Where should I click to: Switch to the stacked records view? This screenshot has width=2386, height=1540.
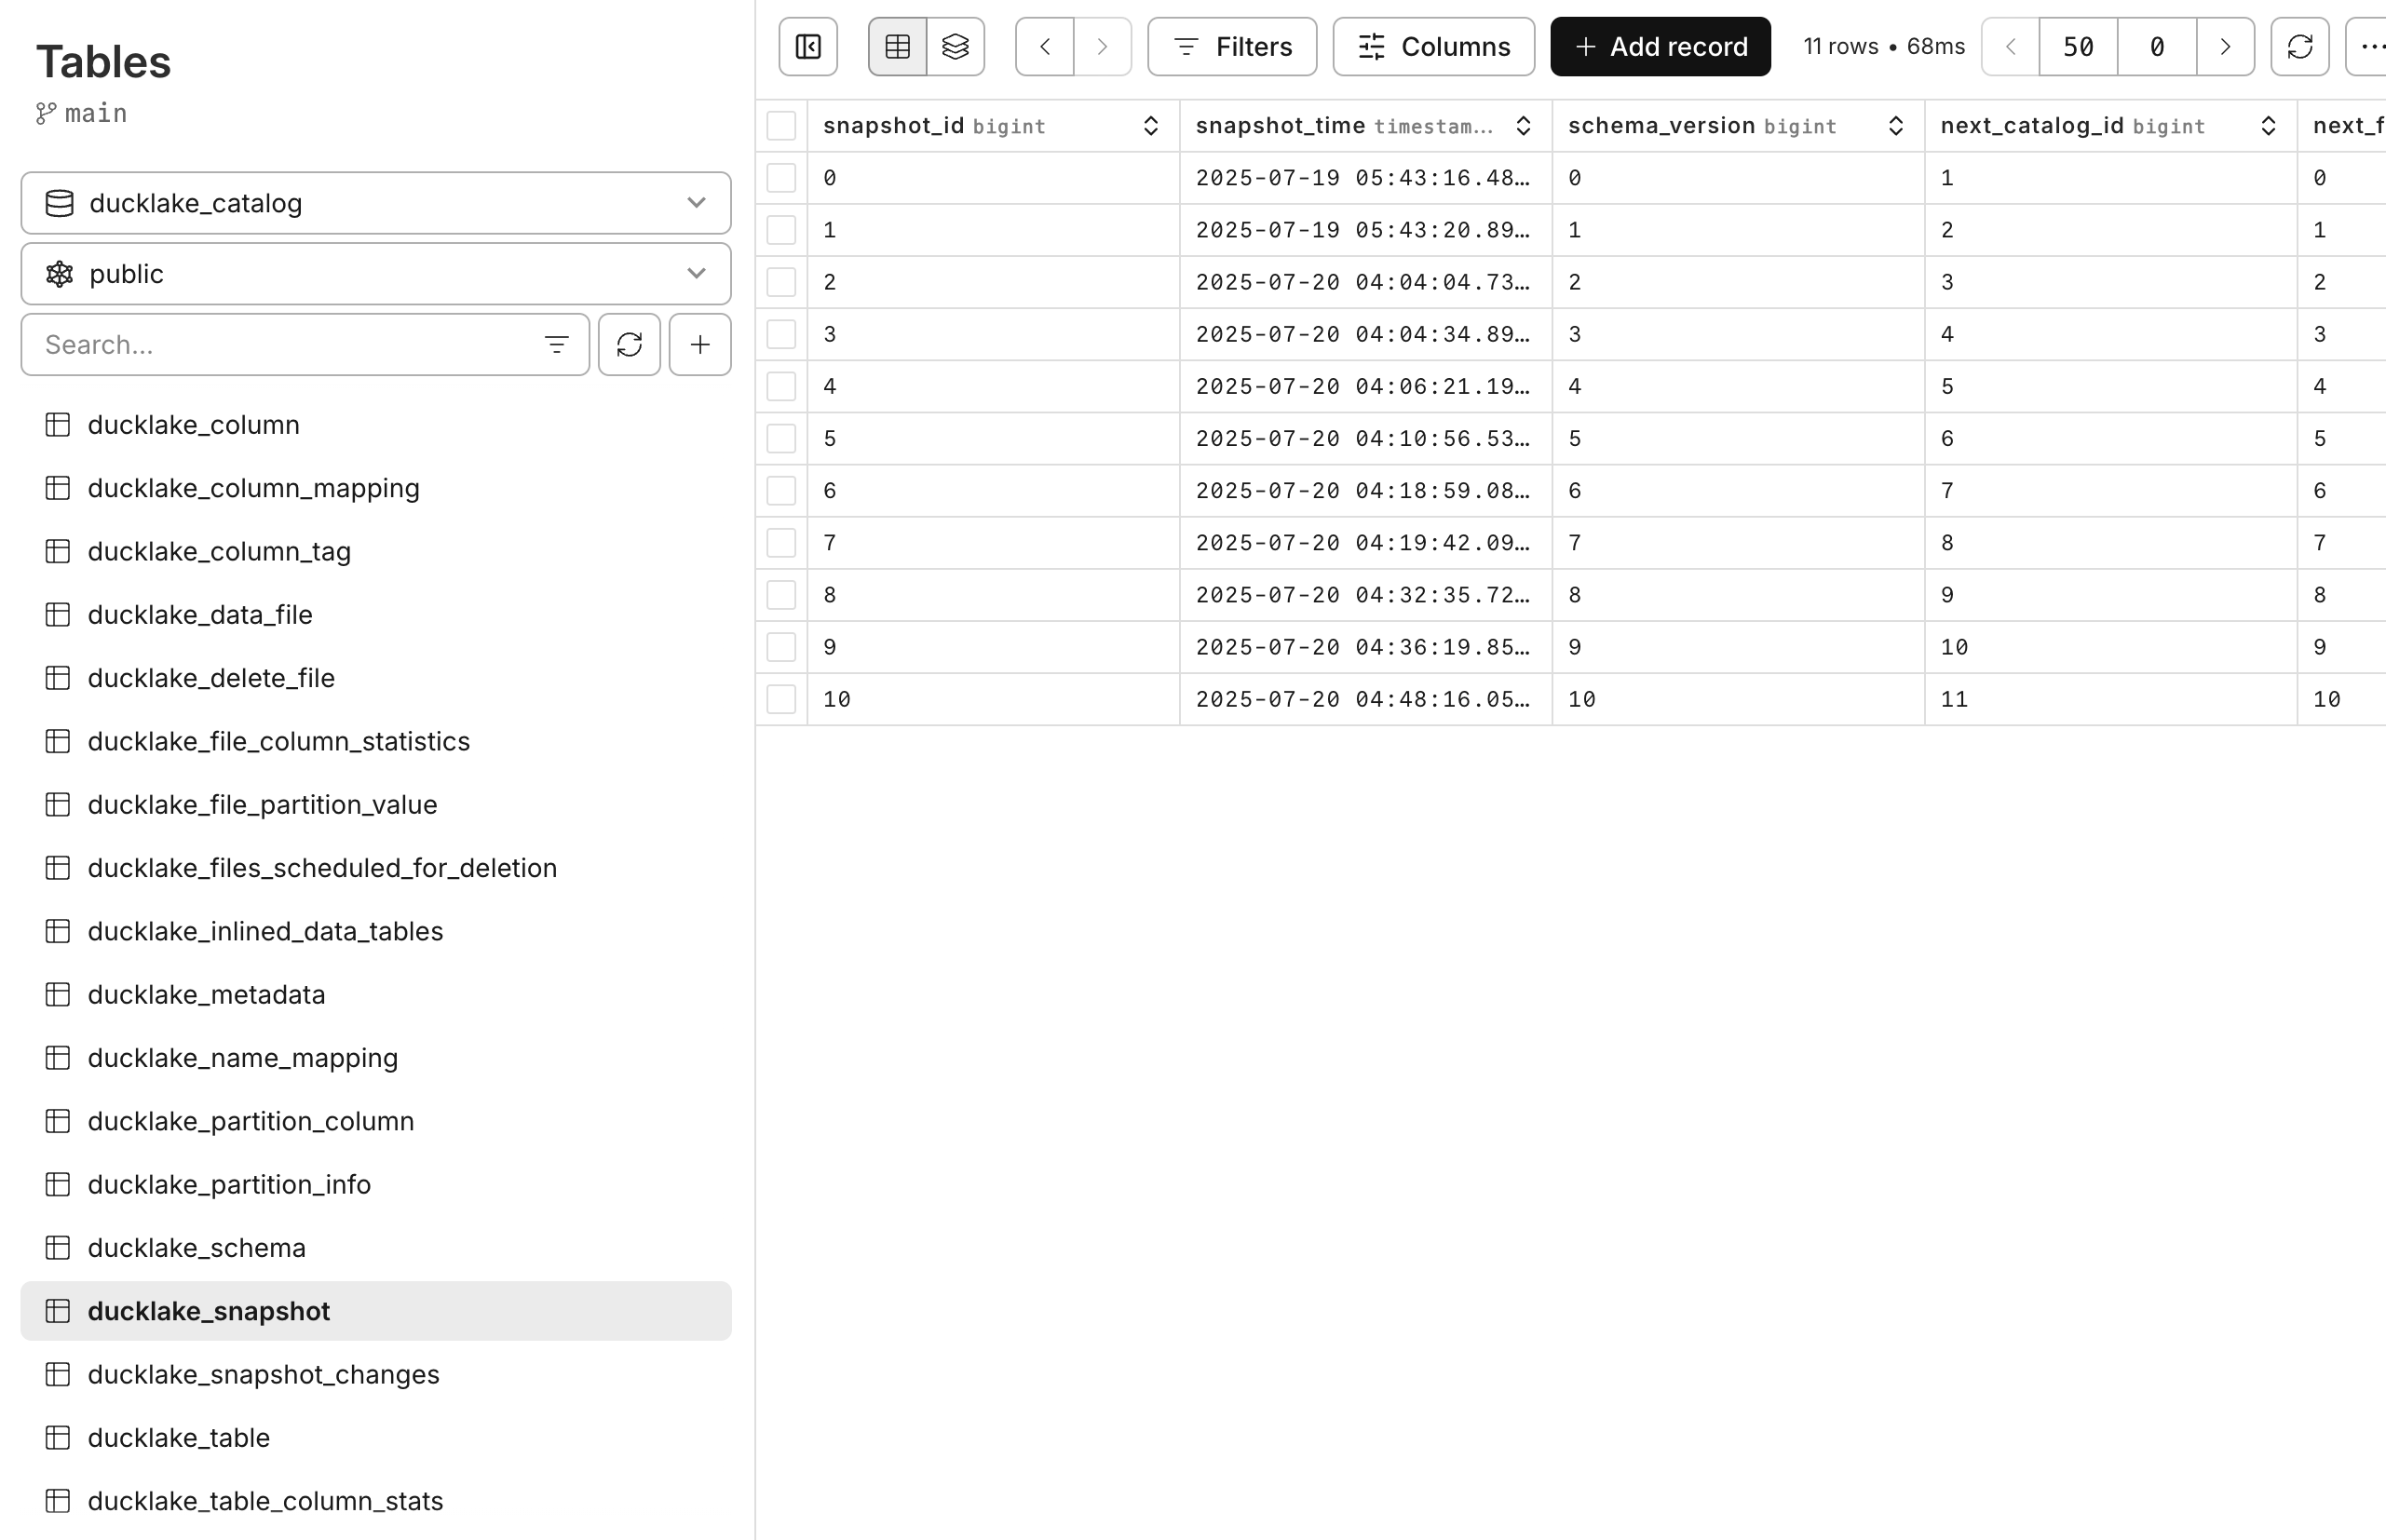(x=955, y=46)
